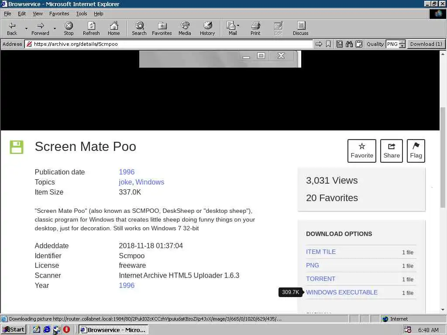Open the File menu
The height and width of the screenshot is (335, 447).
coord(7,14)
